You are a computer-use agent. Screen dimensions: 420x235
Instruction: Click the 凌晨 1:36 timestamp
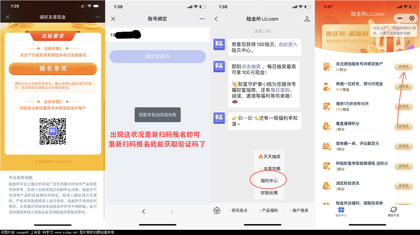(x=262, y=31)
